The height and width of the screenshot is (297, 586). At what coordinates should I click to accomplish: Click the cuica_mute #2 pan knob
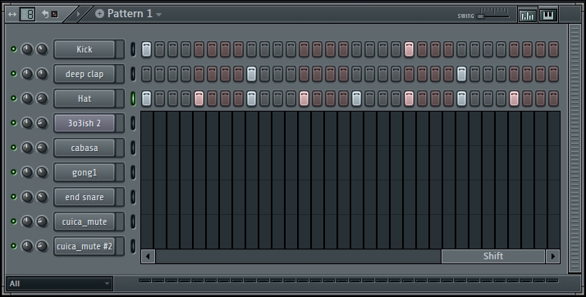[27, 246]
